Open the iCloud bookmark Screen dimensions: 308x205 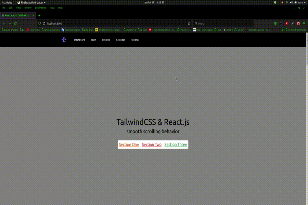pyautogui.click(x=228, y=30)
